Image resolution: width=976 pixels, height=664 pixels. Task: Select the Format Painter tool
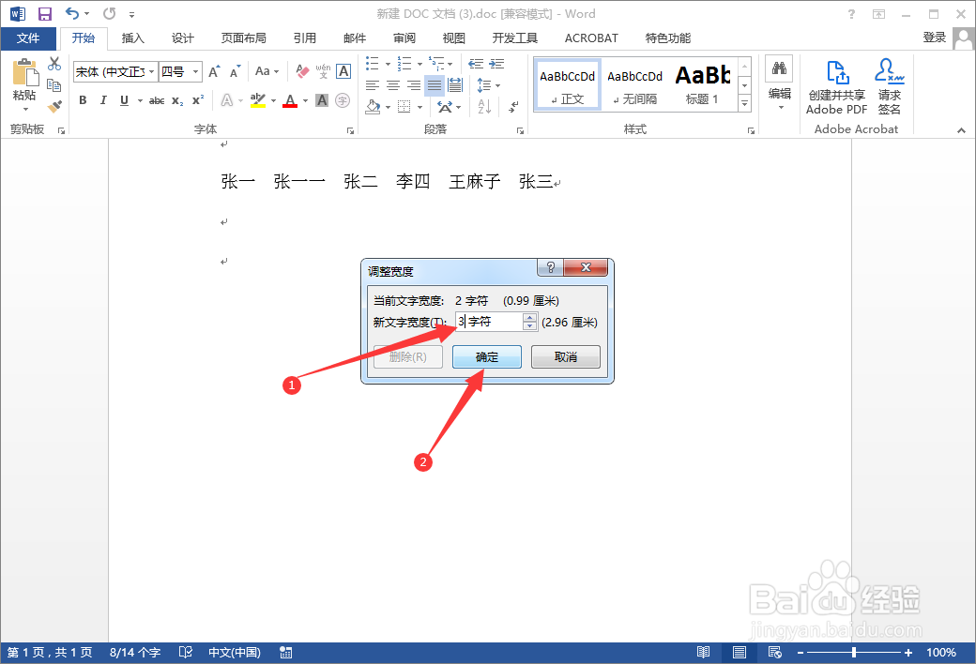pos(53,106)
